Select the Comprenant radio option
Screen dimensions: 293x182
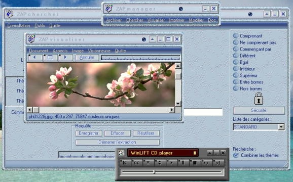[x=236, y=35]
